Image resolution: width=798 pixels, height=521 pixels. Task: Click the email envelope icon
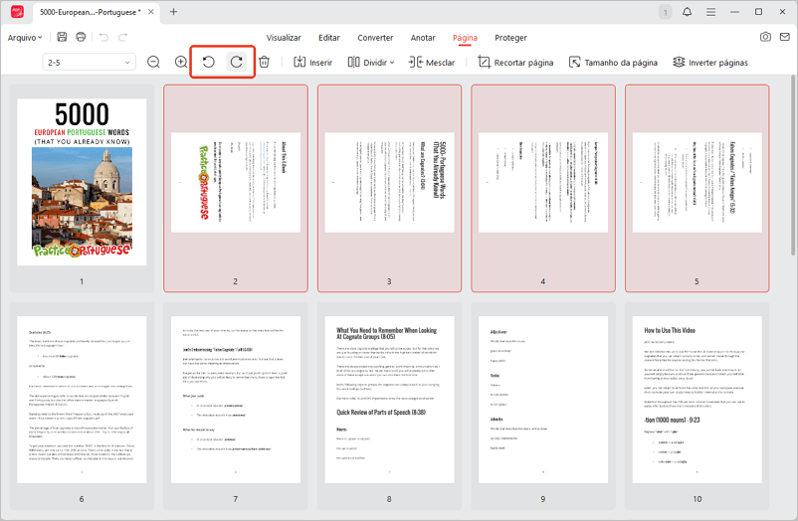(x=785, y=37)
